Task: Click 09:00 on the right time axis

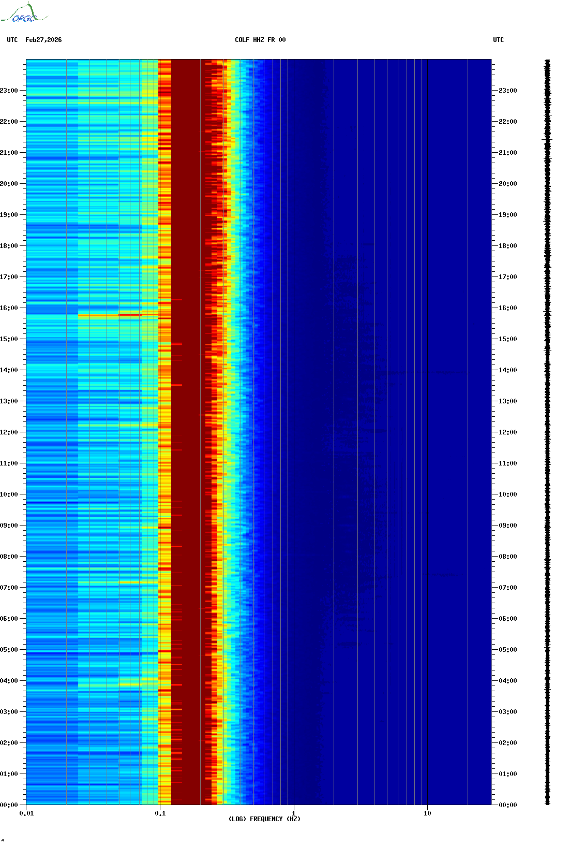Action: click(x=508, y=526)
